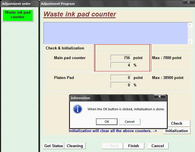Click 'Initialization will clear all the above counters' text

110,131
